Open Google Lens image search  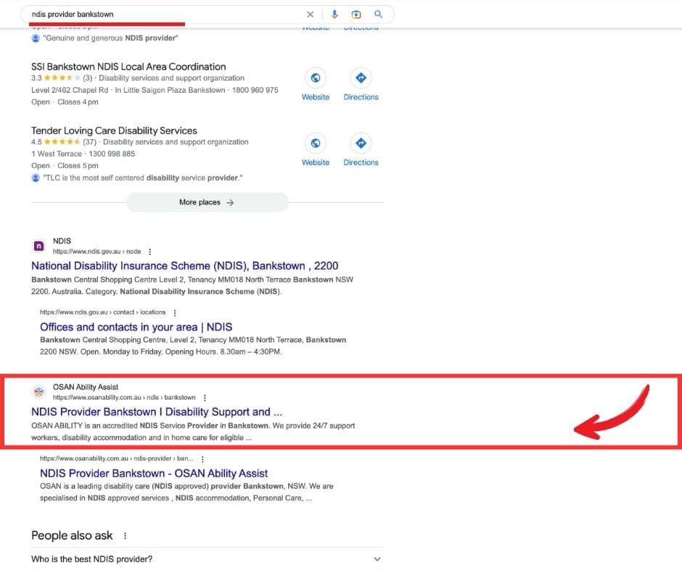pos(356,14)
